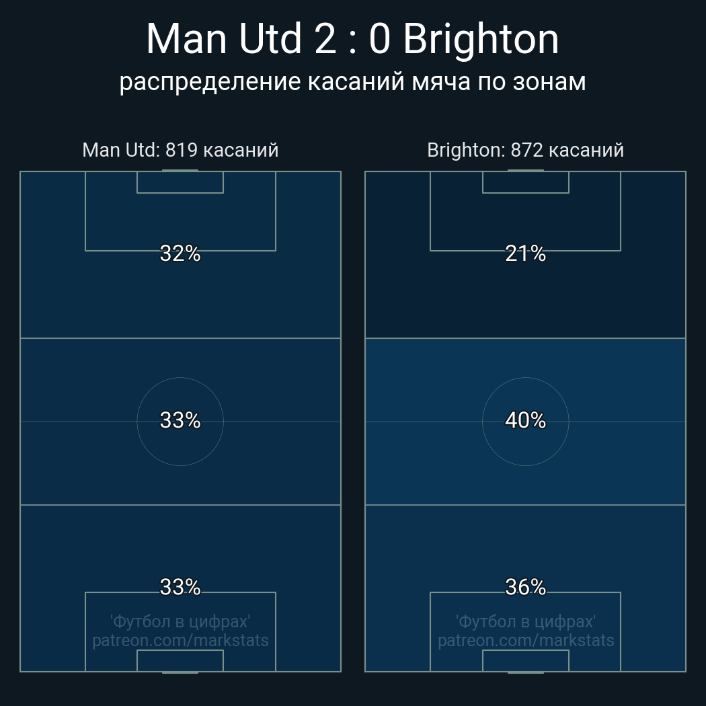This screenshot has height=706, width=706.
Task: Click 'Футбол в цифрах' watermark on right pitch
Action: pyautogui.click(x=525, y=622)
